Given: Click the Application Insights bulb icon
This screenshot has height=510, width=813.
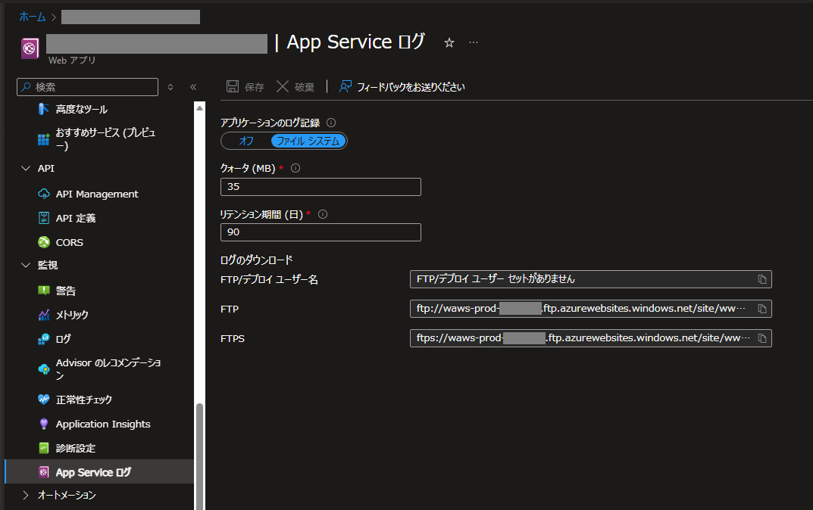Looking at the screenshot, I should pyautogui.click(x=43, y=424).
